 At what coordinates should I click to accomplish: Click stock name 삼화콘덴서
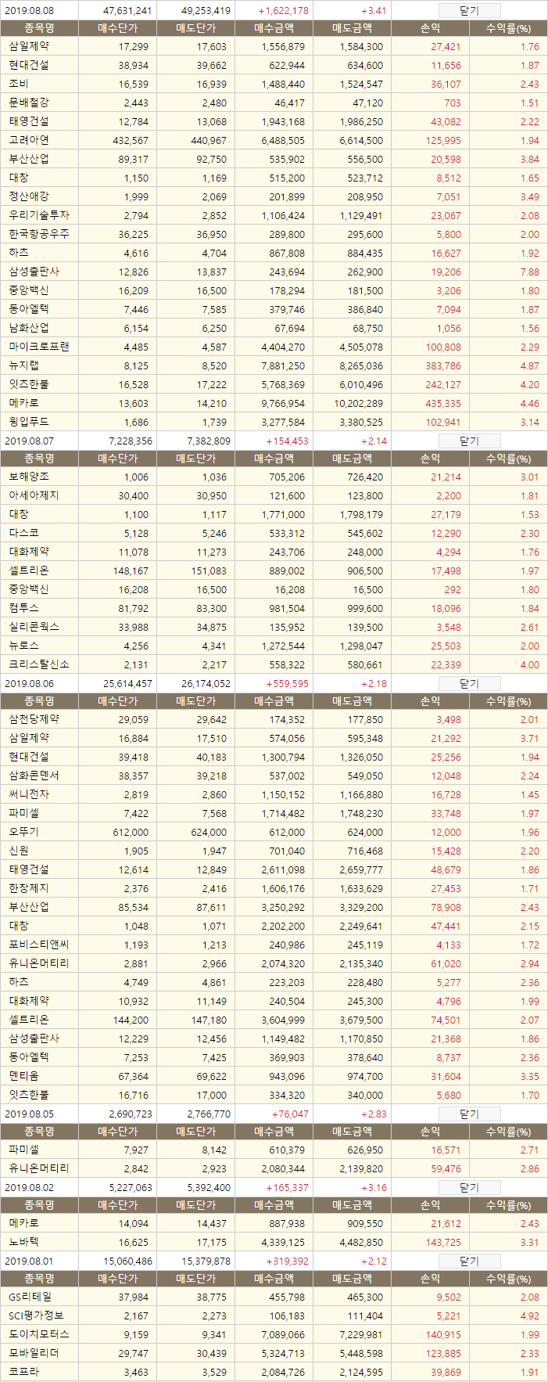click(x=34, y=776)
